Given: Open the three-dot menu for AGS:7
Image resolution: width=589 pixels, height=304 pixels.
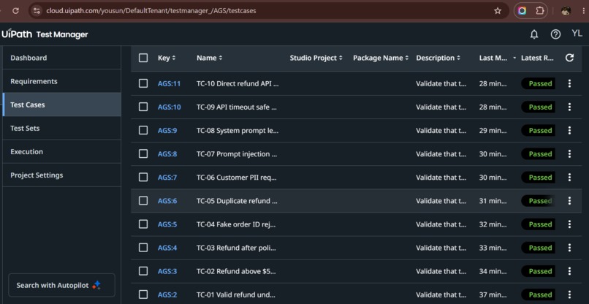Looking at the screenshot, I should [569, 178].
